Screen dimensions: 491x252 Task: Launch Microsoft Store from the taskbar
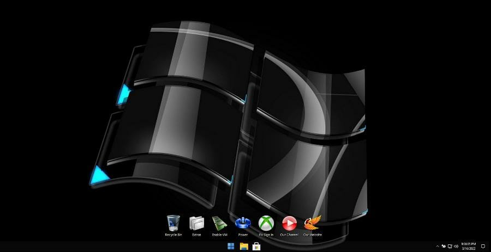(256, 247)
